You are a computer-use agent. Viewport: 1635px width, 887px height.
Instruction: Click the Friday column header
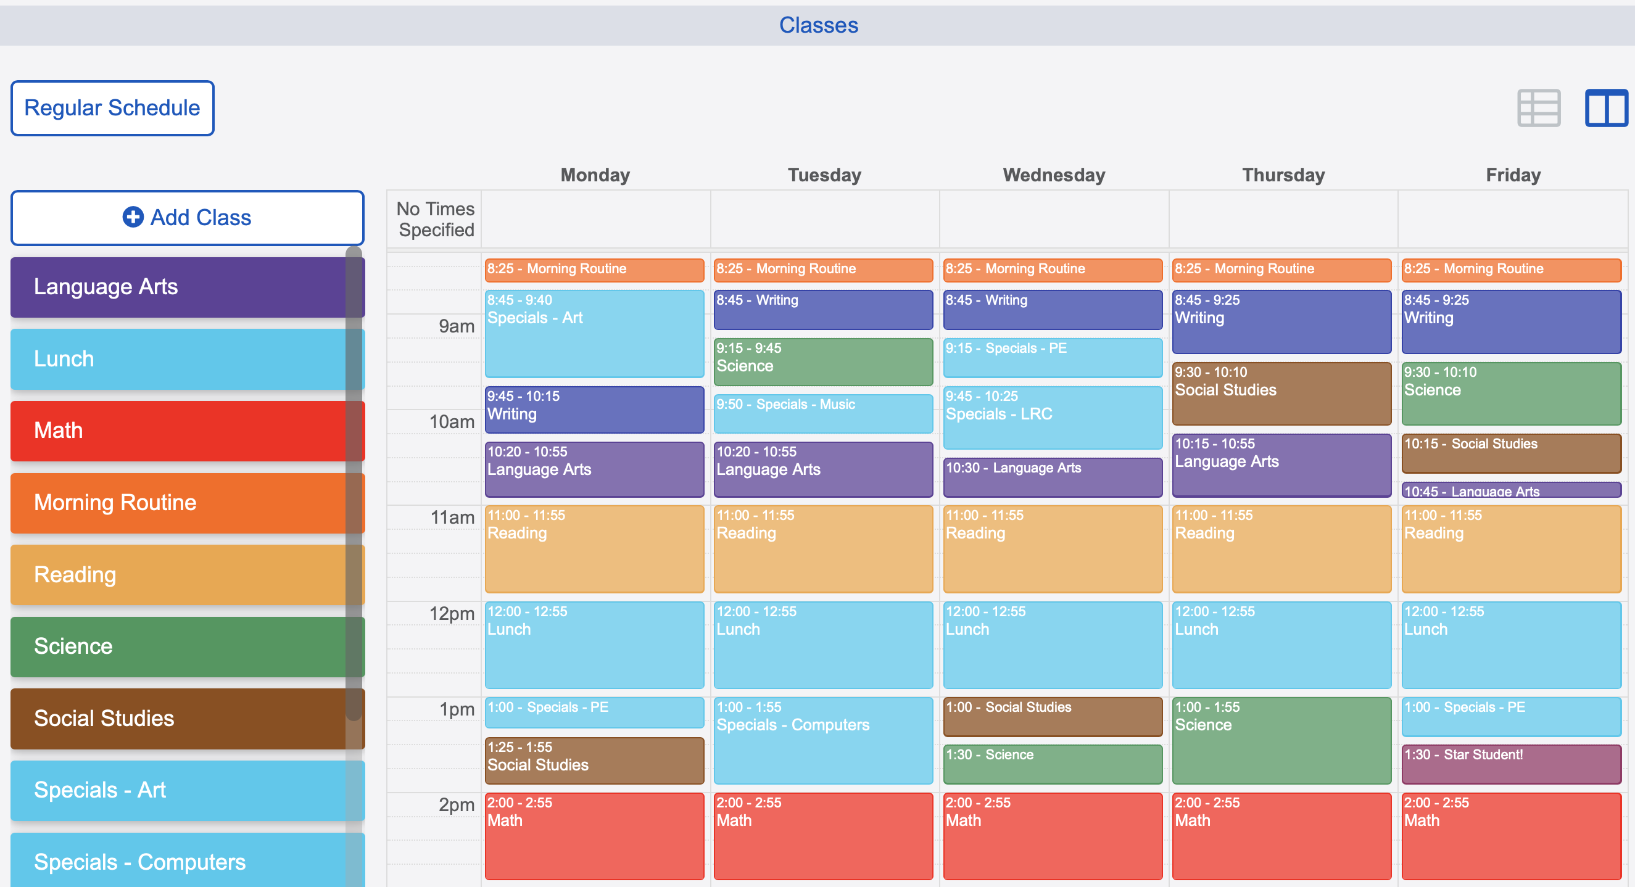(1512, 175)
